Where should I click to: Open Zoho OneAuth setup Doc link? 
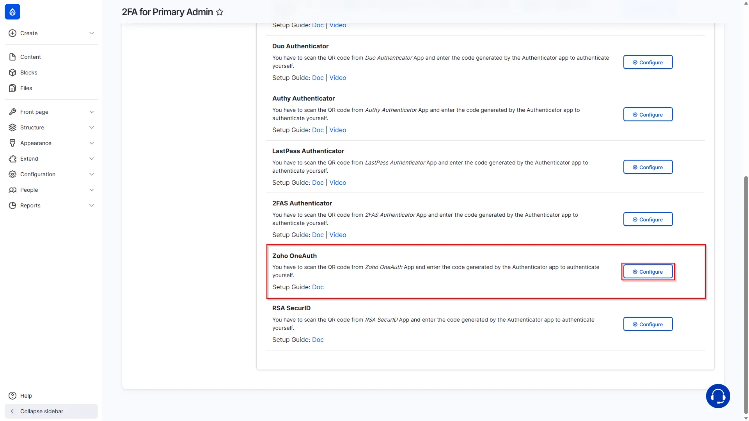point(318,287)
